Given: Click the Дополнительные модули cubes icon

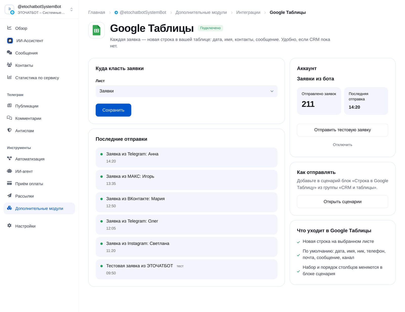Looking at the screenshot, I should click(x=9, y=208).
